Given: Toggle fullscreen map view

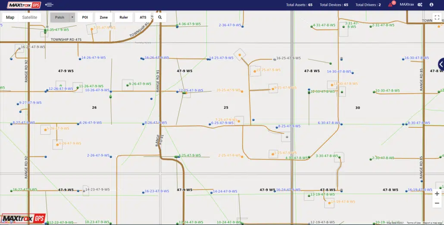Looking at the screenshot, I should (x=437, y=17).
